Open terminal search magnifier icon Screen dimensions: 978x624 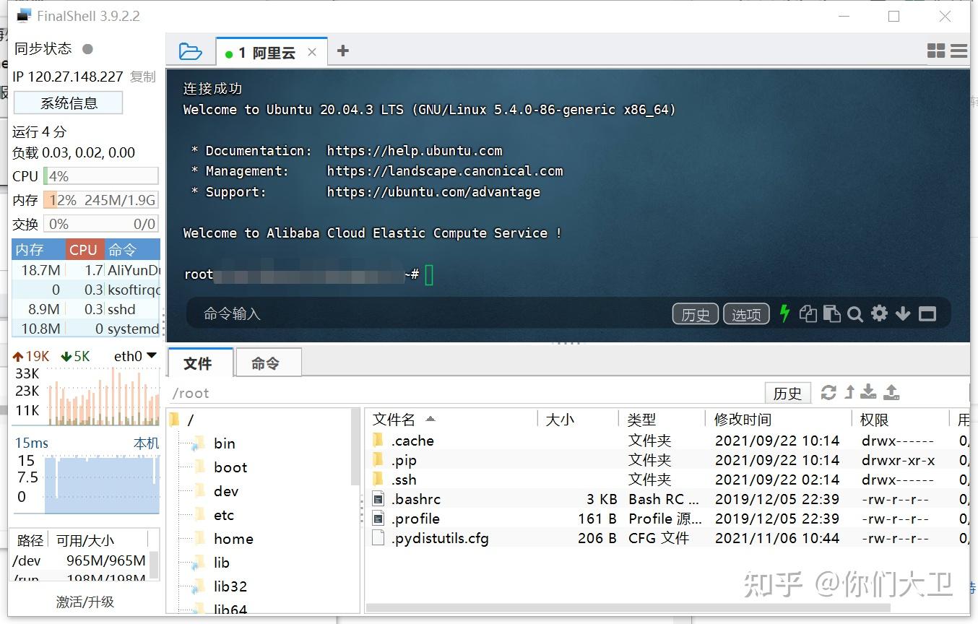(855, 314)
